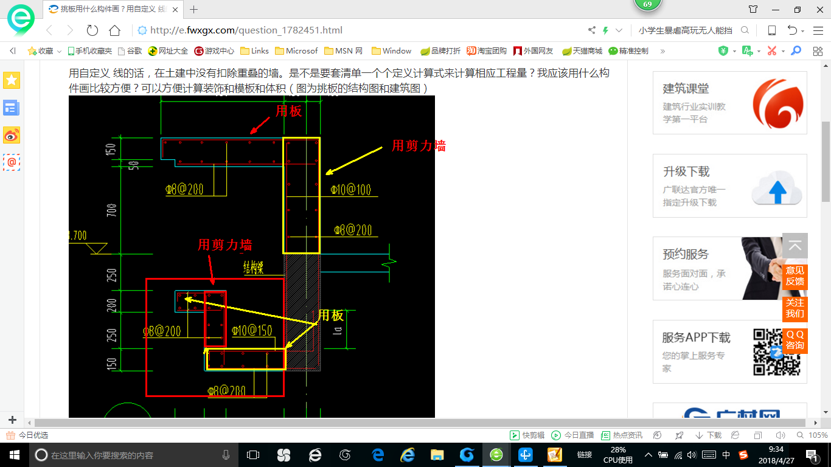Open a new tab with the plus button

(x=194, y=9)
